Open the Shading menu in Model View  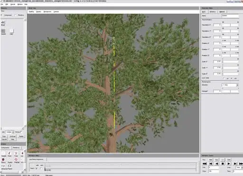(31, 12)
